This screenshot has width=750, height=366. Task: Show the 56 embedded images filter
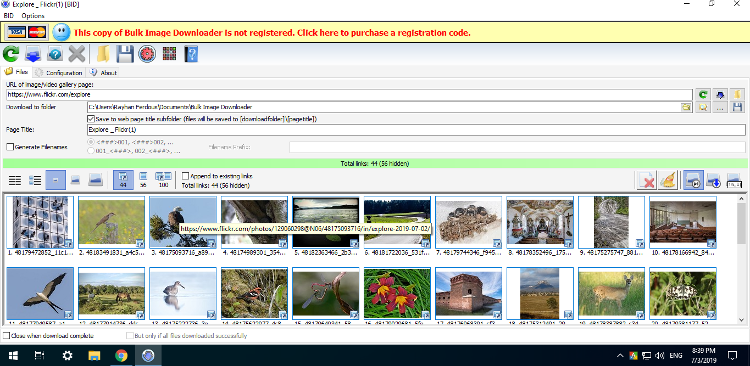pyautogui.click(x=143, y=180)
